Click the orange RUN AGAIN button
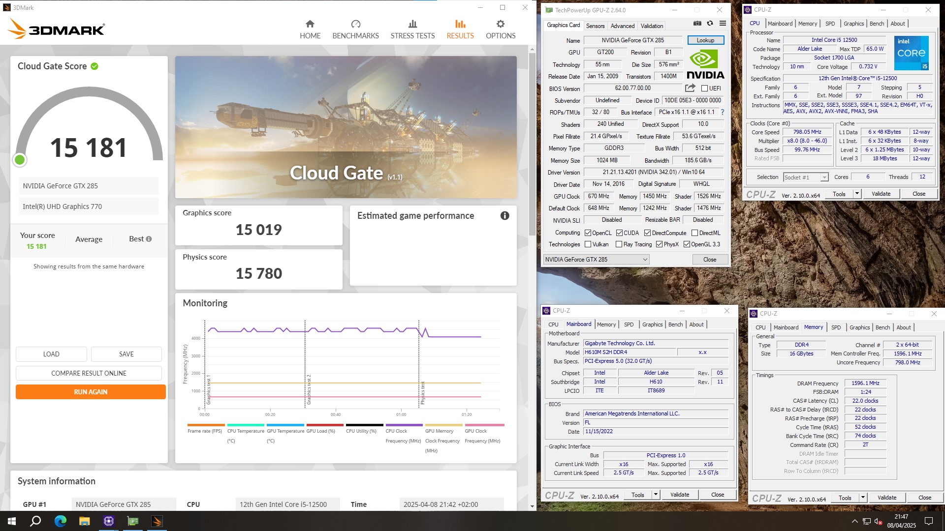Image resolution: width=945 pixels, height=531 pixels. click(91, 392)
